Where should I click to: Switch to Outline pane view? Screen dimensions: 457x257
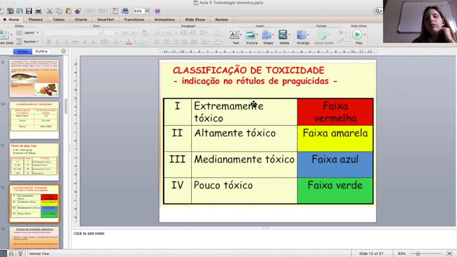click(x=41, y=51)
